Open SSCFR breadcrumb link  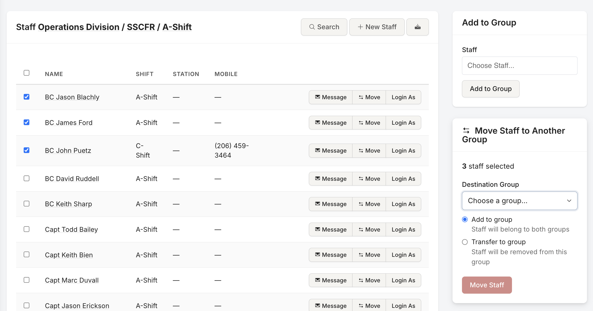[141, 27]
